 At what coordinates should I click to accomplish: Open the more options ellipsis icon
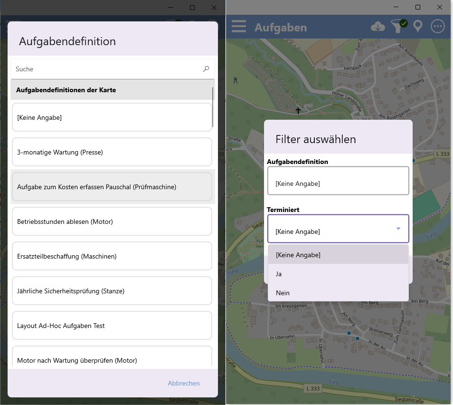[x=438, y=26]
